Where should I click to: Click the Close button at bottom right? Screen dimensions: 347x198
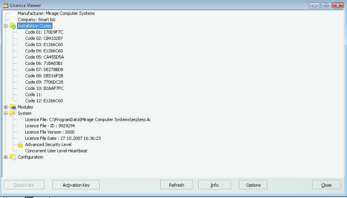click(x=326, y=185)
